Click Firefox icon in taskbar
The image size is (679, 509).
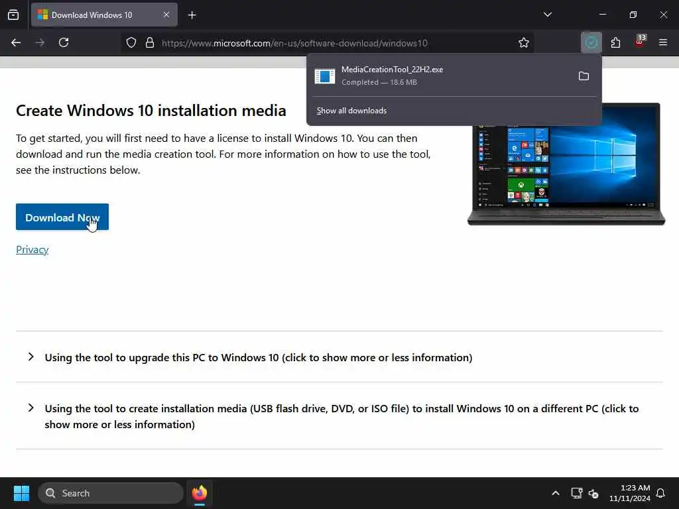click(200, 493)
